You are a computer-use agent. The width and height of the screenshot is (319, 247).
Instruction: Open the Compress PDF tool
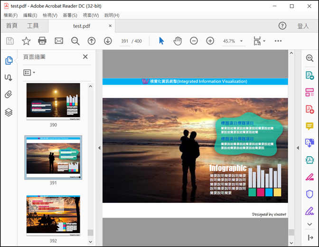click(310, 160)
